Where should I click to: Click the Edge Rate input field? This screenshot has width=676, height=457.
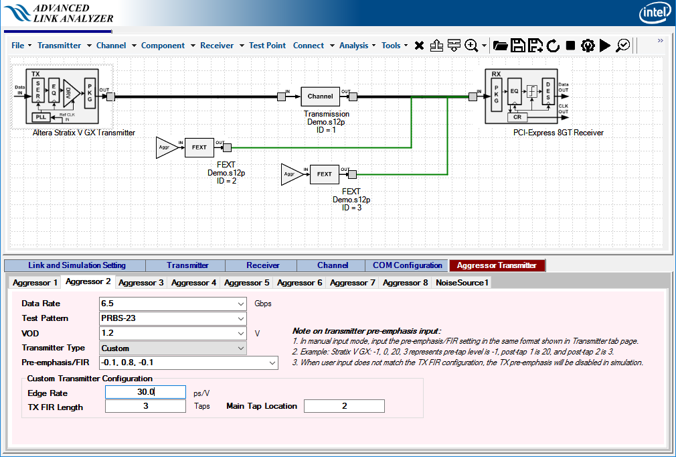[145, 392]
